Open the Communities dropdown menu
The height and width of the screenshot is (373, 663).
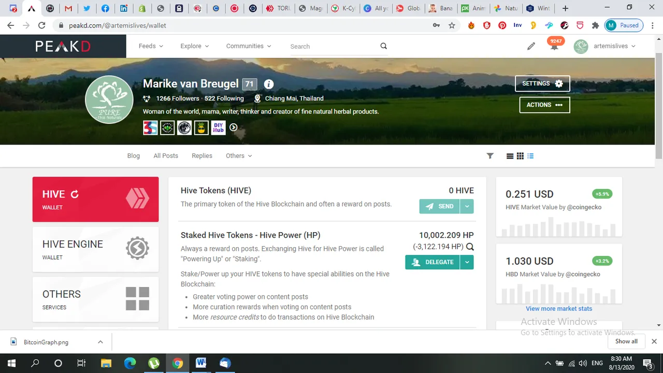point(249,46)
